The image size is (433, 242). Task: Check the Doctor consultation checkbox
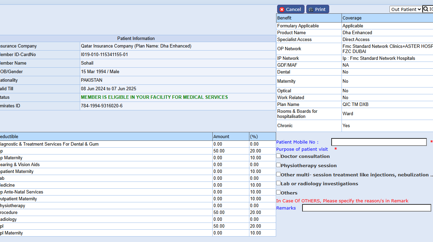tap(279, 156)
